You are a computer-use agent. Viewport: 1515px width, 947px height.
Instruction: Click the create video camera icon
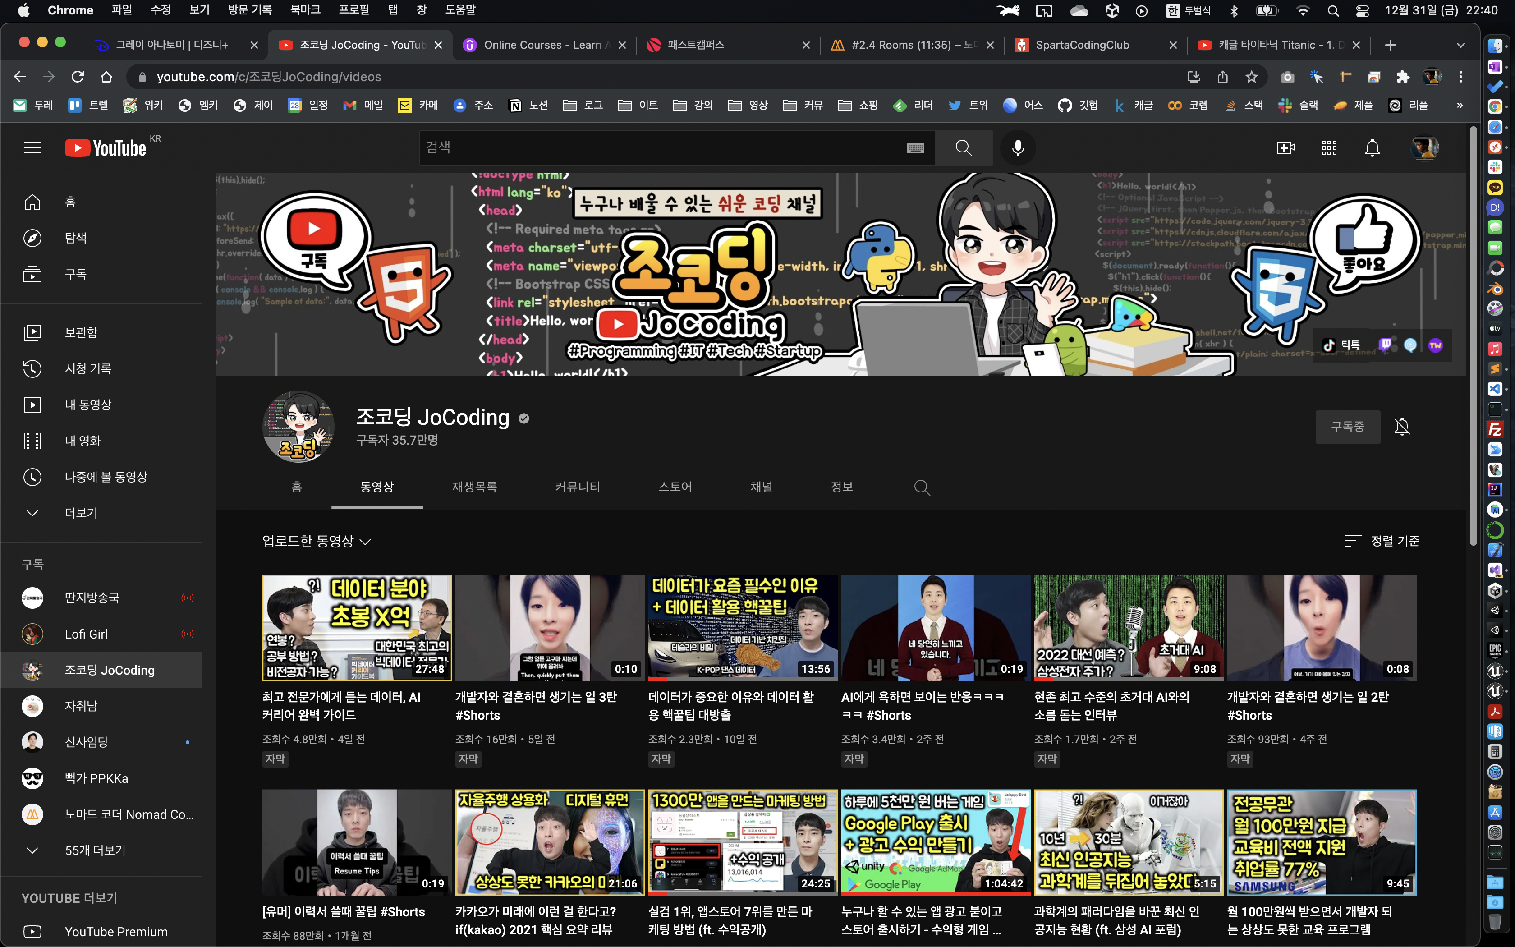[1285, 148]
